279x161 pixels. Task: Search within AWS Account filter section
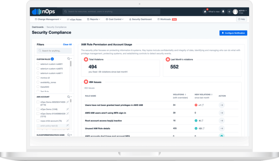coord(68,97)
